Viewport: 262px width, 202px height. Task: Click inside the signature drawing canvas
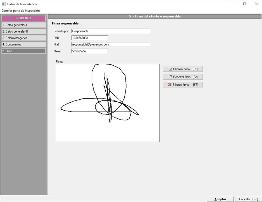click(108, 103)
